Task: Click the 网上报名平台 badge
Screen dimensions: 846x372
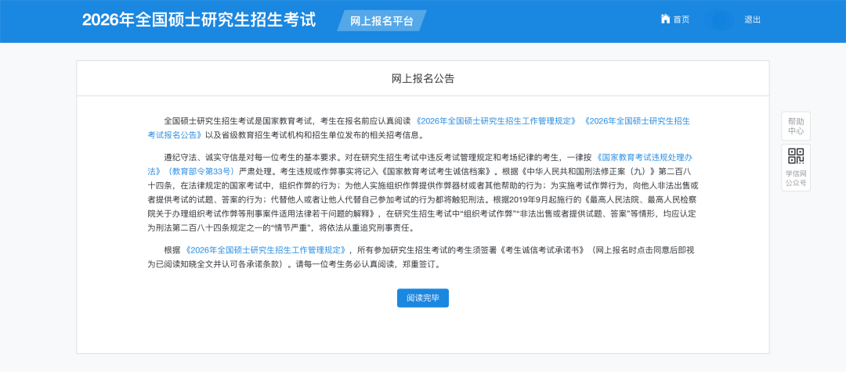Action: click(x=381, y=21)
